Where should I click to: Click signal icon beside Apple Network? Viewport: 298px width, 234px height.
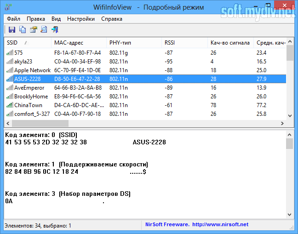point(10,70)
